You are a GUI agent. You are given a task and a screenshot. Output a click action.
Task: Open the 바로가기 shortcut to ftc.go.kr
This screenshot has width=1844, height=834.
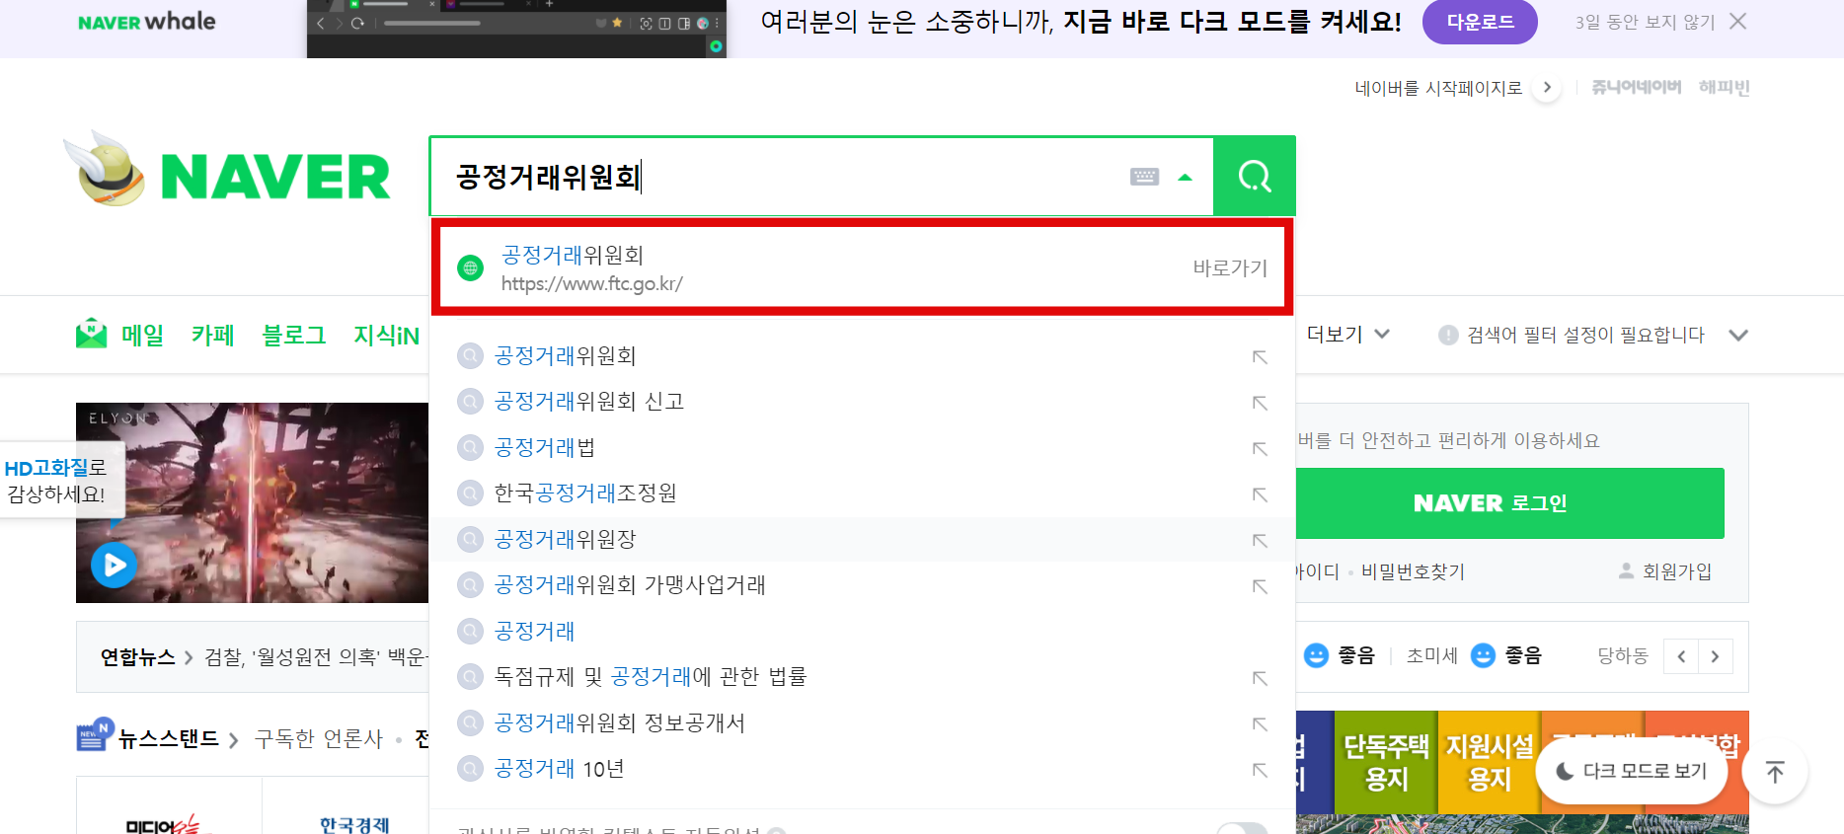1229,267
